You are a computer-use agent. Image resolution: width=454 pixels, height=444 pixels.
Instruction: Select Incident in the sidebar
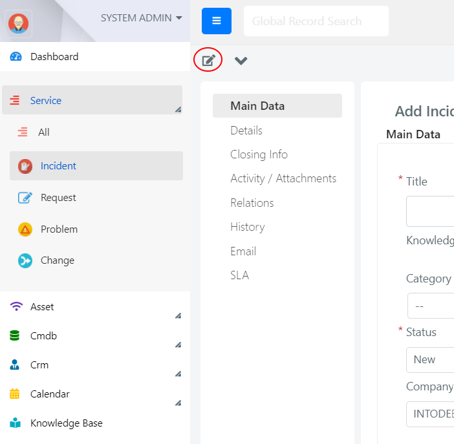click(x=96, y=166)
